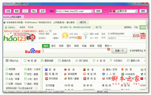Click the 电视剧 TV icon in sidebar
Screen dimensions: 151x95
point(7,69)
